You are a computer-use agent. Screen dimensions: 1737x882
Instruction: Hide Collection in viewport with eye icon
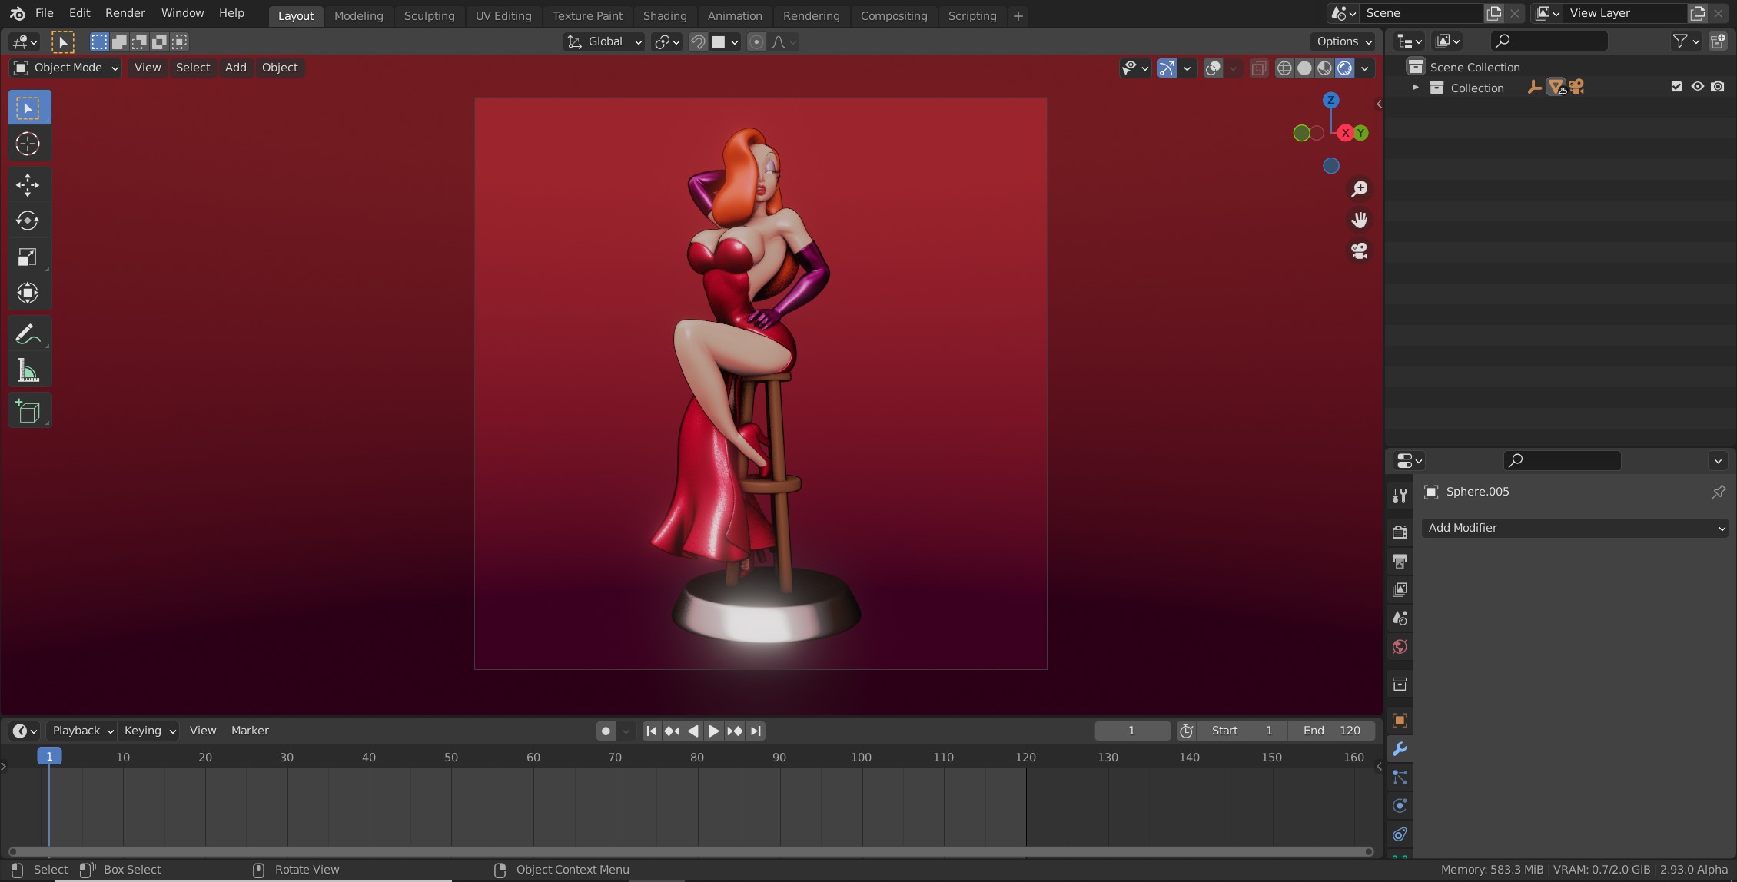point(1697,87)
